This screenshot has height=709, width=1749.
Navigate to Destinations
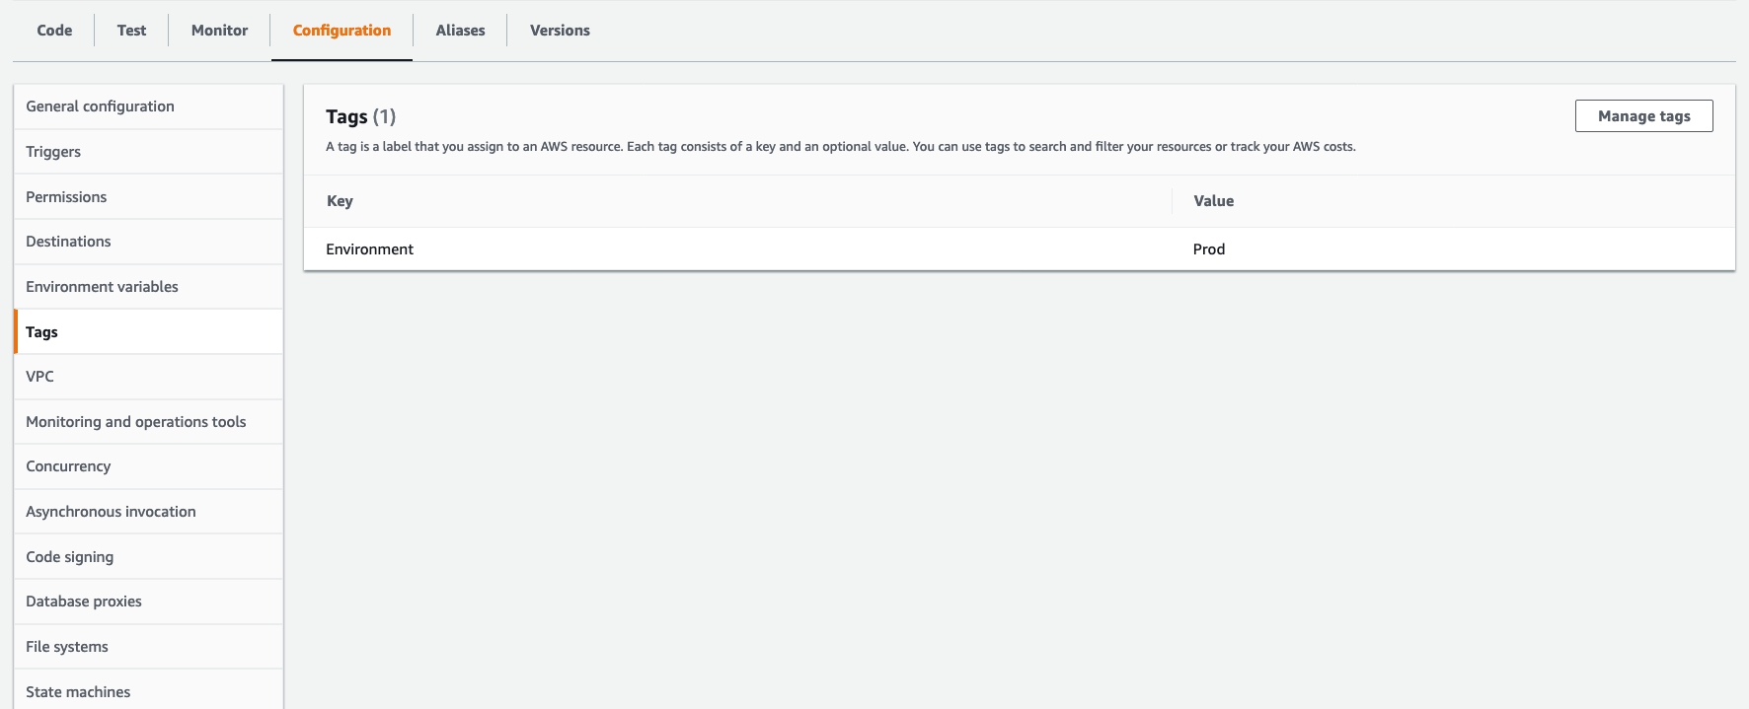click(x=68, y=241)
